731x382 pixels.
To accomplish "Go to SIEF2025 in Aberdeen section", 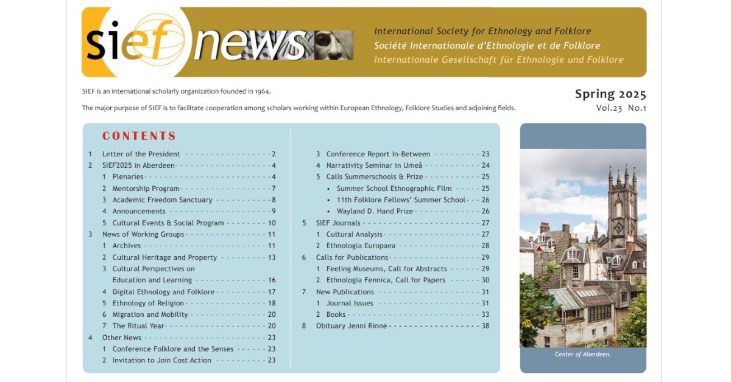I will (138, 165).
